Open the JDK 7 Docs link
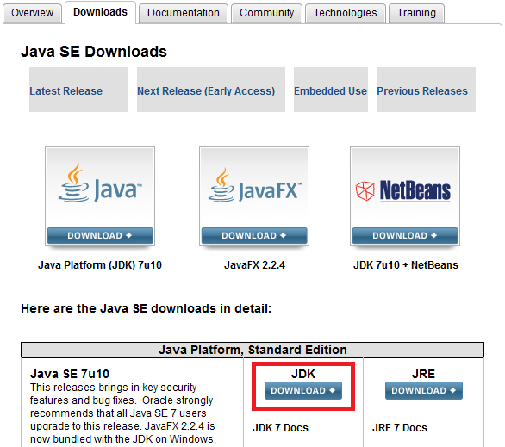This screenshot has width=505, height=447. click(280, 428)
